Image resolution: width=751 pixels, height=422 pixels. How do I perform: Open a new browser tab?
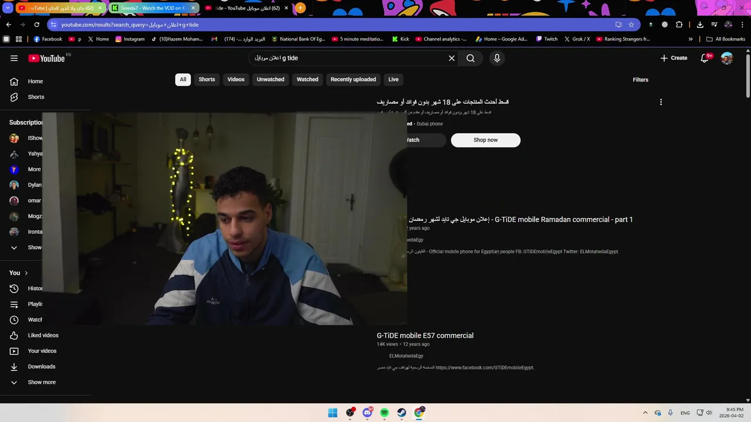coord(300,8)
